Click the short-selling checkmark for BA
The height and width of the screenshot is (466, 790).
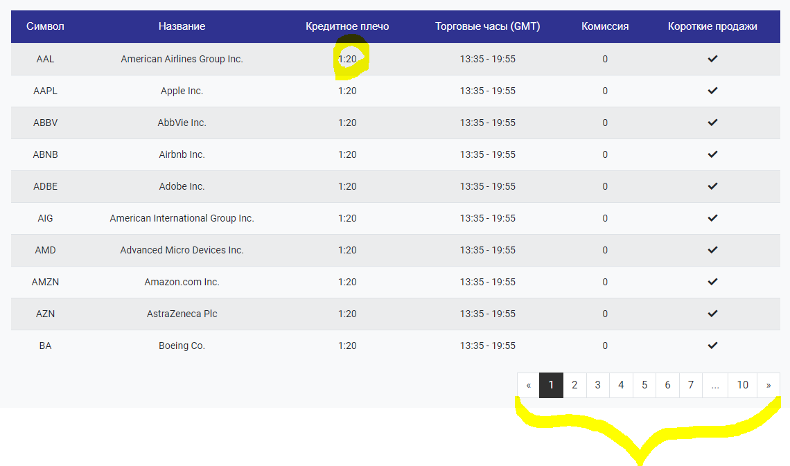(712, 346)
